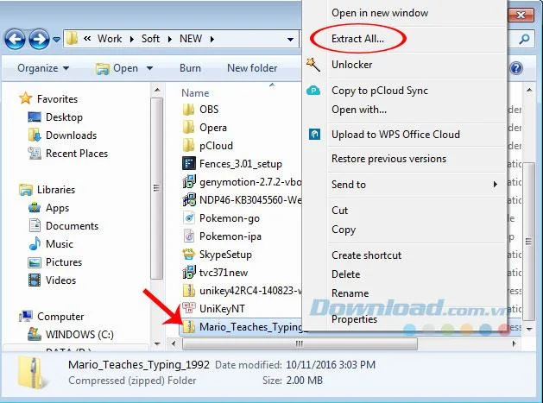543x403 pixels.
Task: Click the blue Help icon
Action: (x=516, y=68)
